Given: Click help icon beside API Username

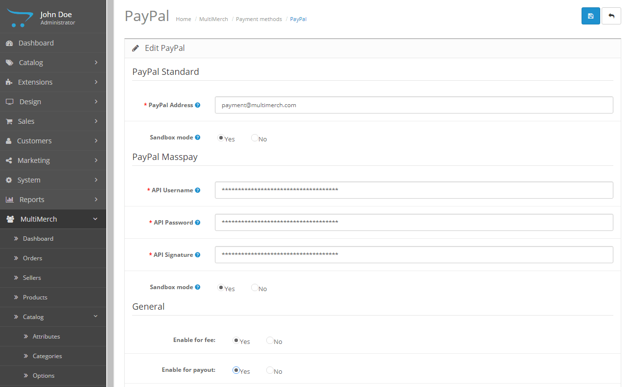Looking at the screenshot, I should (x=198, y=190).
